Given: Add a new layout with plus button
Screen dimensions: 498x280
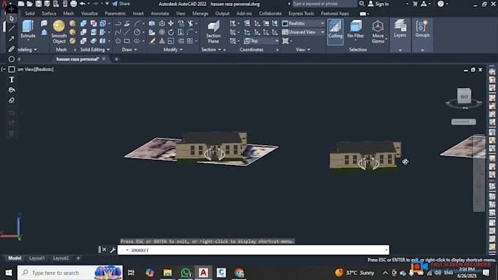Looking at the screenshot, I should (x=78, y=258).
